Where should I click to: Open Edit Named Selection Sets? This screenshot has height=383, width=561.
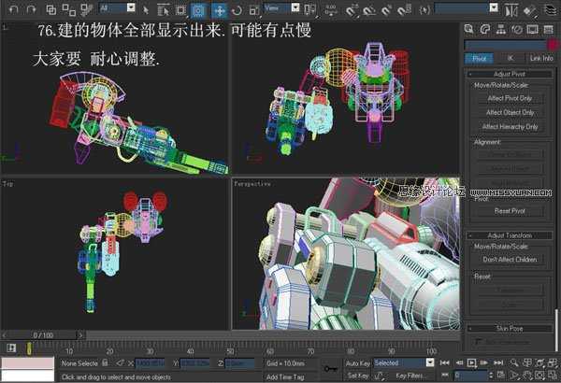point(424,10)
